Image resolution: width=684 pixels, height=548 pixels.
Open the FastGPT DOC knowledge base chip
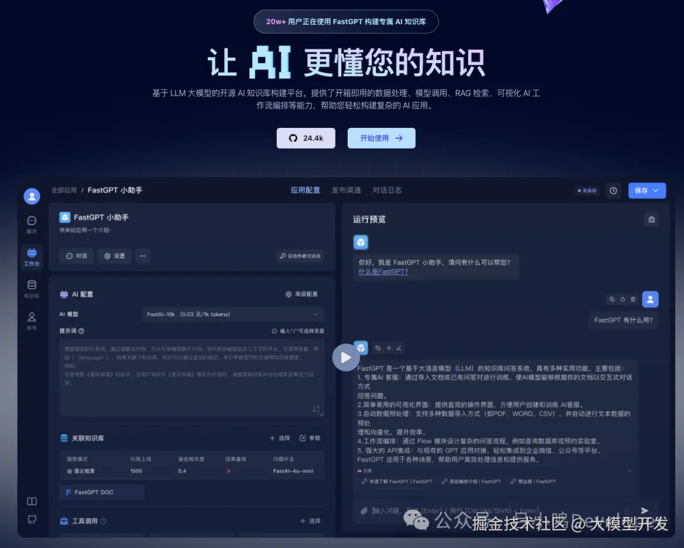coord(101,492)
